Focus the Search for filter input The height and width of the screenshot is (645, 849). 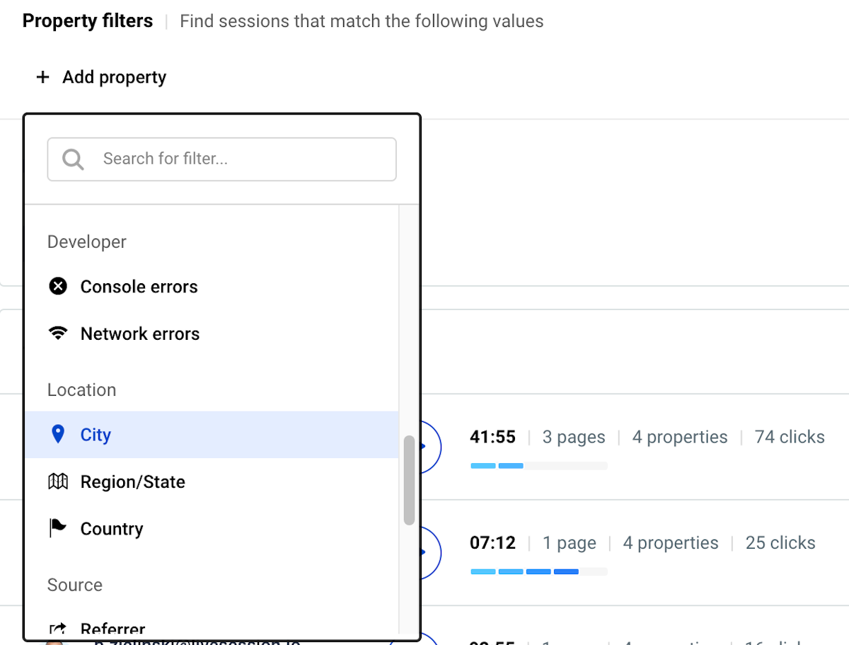point(221,159)
